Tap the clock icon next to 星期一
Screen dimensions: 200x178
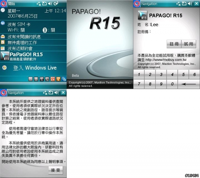click(x=3, y=10)
